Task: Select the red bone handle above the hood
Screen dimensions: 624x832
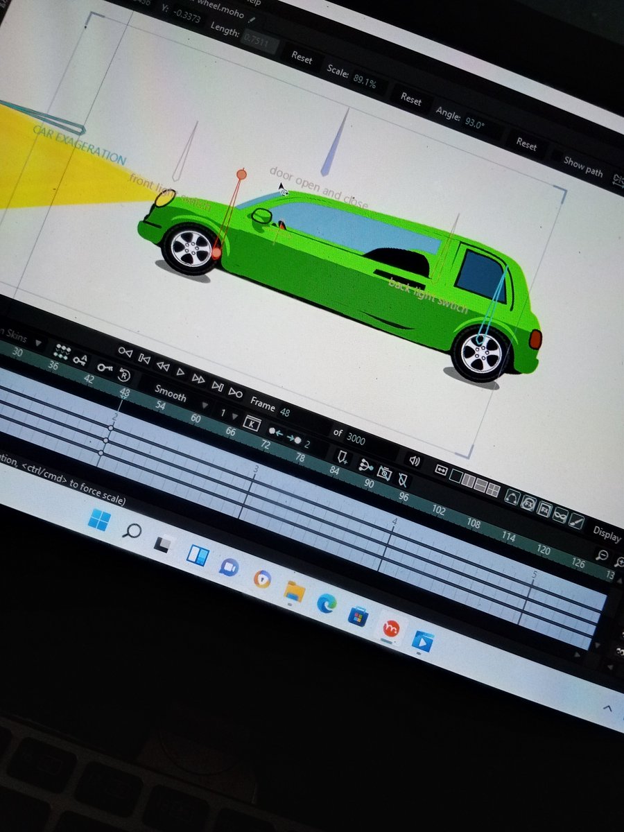Action: pos(241,173)
